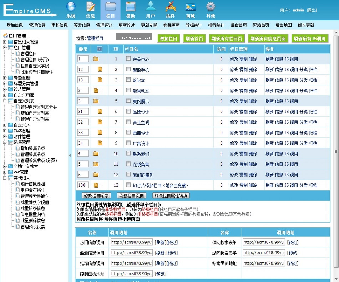339x282 pixels.
Task: Open the 其他 gear icon
Action: 211,7
